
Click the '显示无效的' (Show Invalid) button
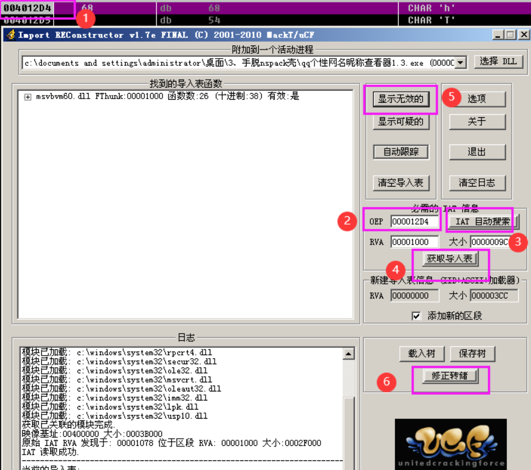click(x=400, y=99)
